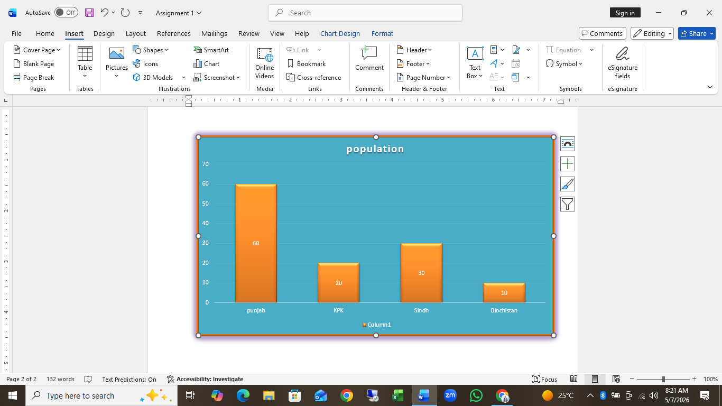Insert a Date & Time stamp
722x406 pixels.
click(x=516, y=64)
